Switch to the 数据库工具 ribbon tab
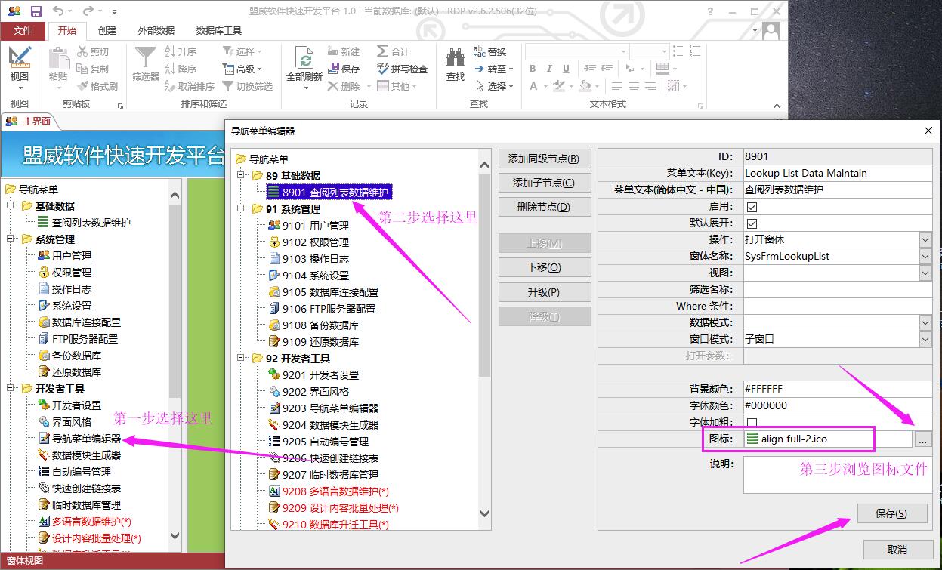942x570 pixels. point(219,31)
